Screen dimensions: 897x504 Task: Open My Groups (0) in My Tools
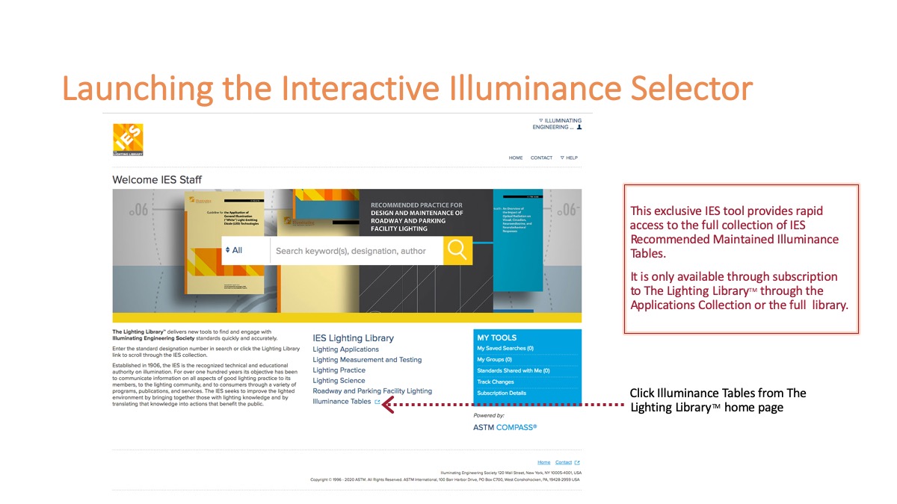click(494, 360)
